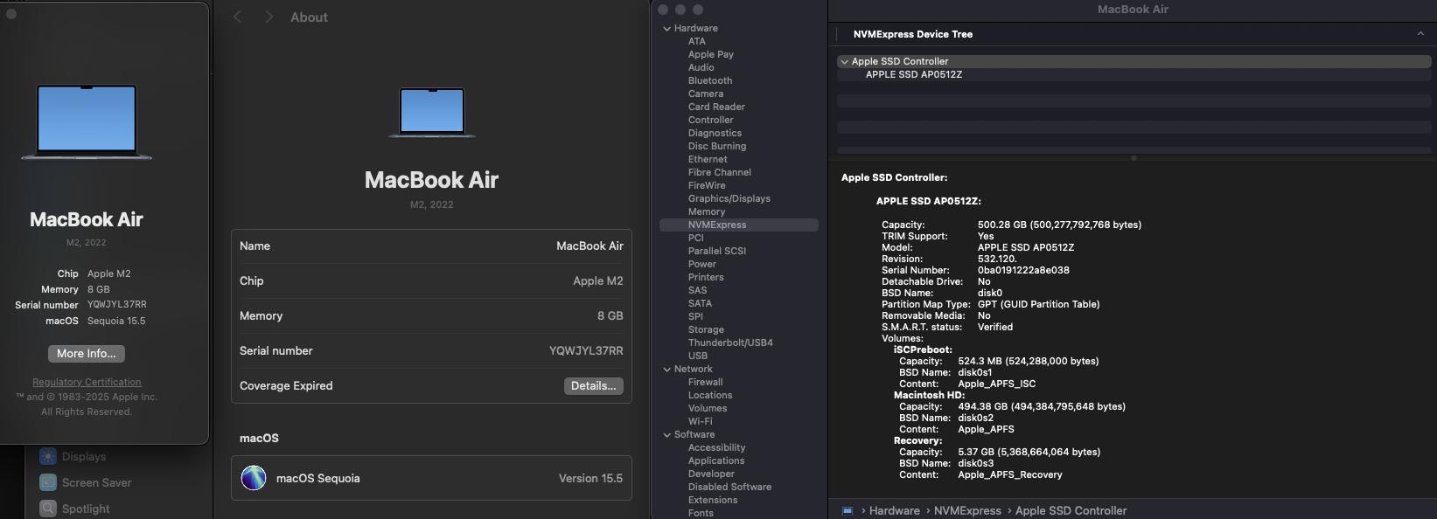Open coverage Details… button
This screenshot has height=519, width=1437.
point(594,385)
